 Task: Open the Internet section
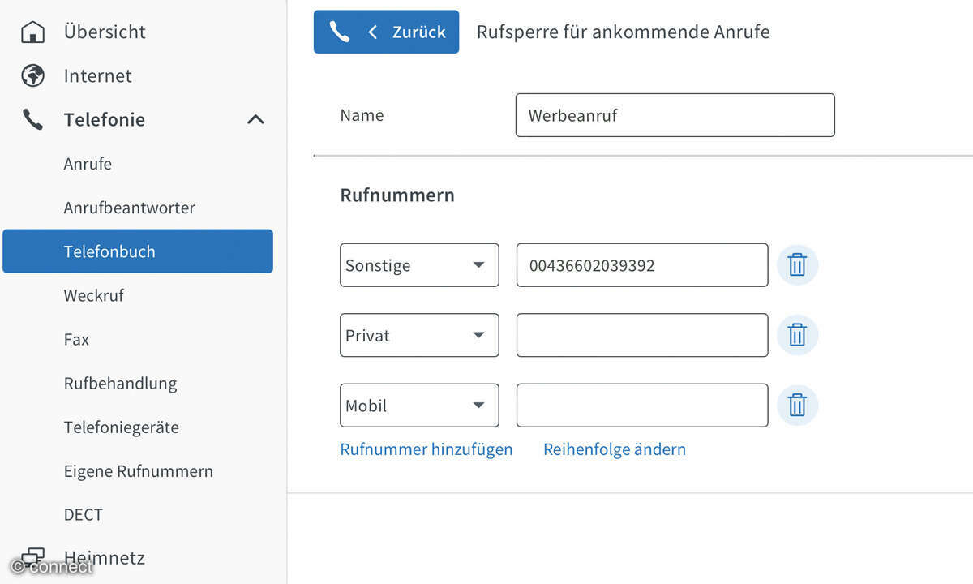(x=98, y=75)
